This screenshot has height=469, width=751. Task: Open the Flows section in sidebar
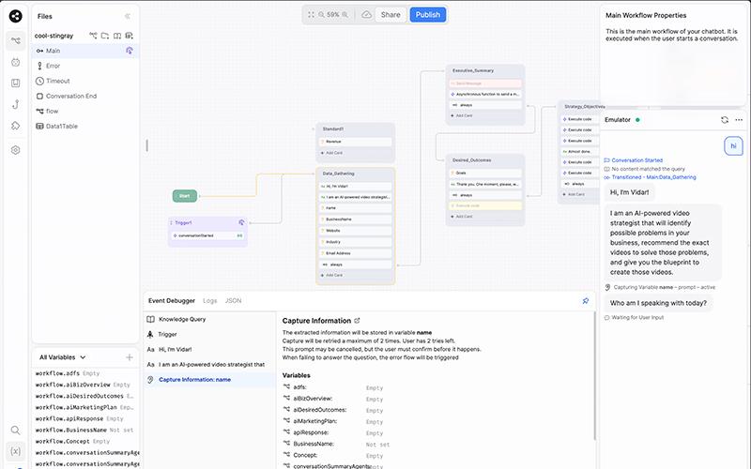[15, 40]
